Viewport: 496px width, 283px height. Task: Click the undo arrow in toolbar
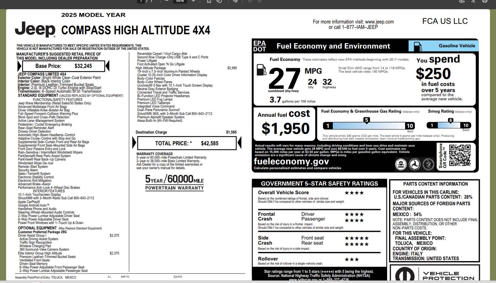tap(250, 1)
